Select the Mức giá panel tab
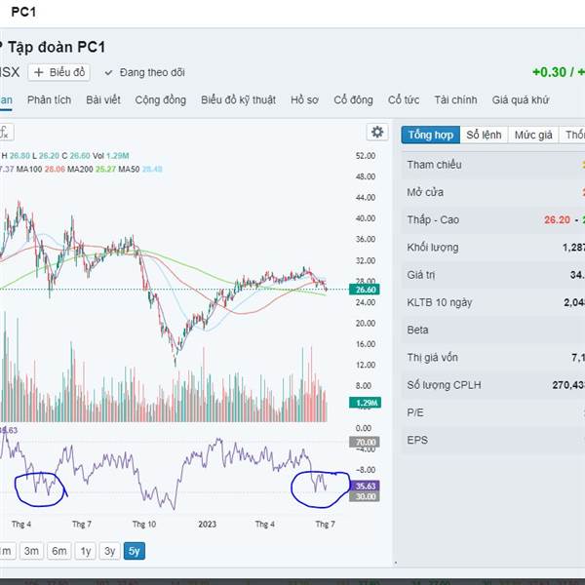Screen dimensions: 585x585 tap(533, 135)
